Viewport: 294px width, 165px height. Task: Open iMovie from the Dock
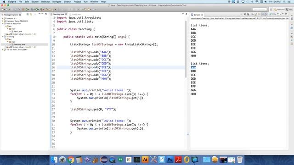(87, 159)
